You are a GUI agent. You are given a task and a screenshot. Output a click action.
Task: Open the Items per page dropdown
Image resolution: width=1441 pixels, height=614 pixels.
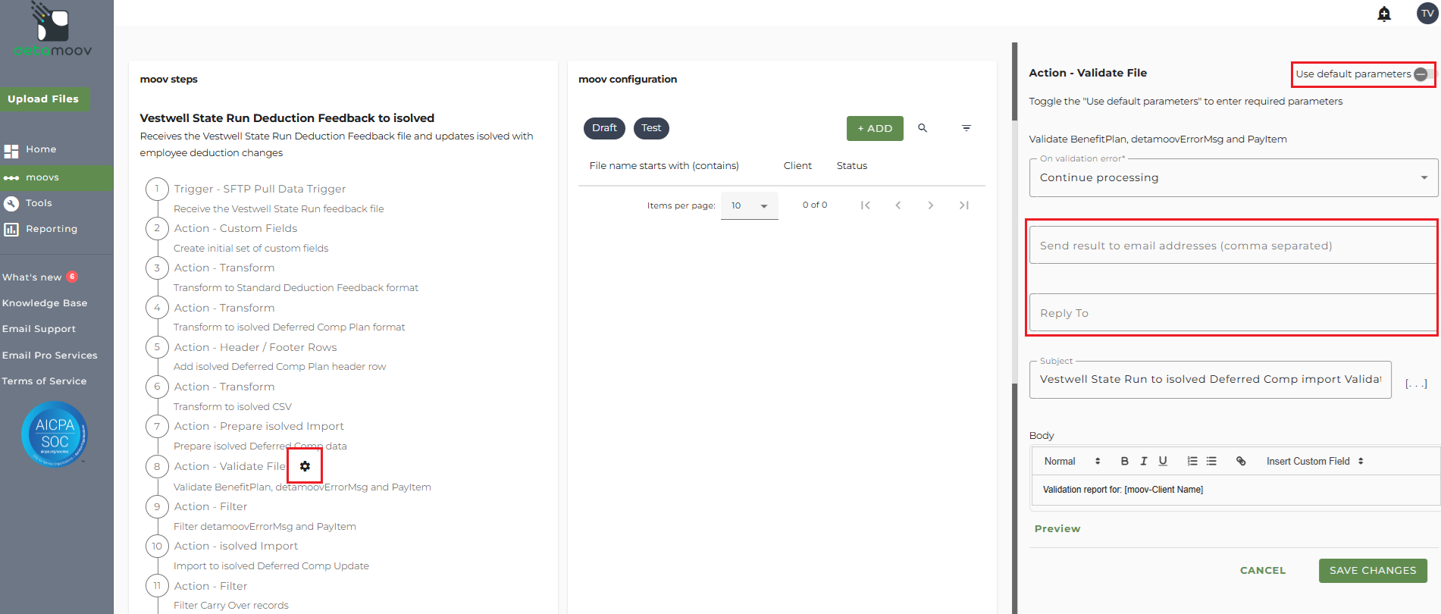750,205
